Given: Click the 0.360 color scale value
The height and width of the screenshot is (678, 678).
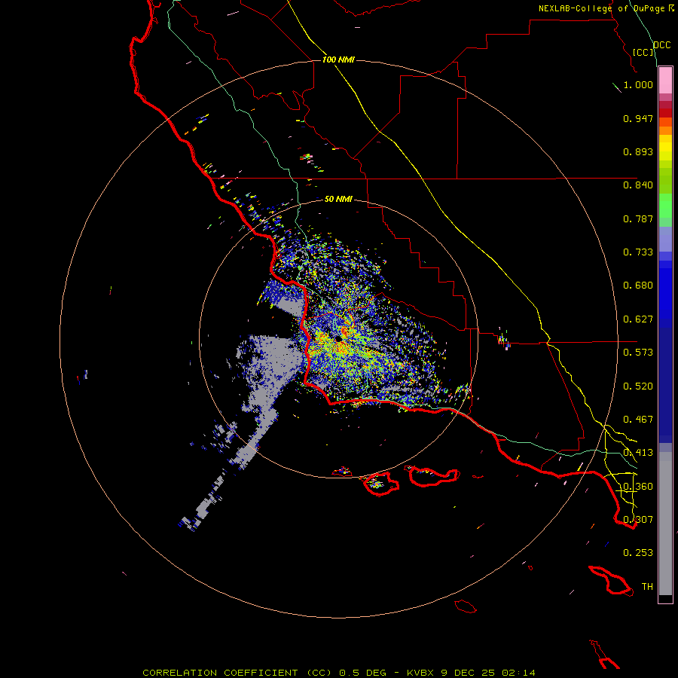Looking at the screenshot, I should click(638, 487).
